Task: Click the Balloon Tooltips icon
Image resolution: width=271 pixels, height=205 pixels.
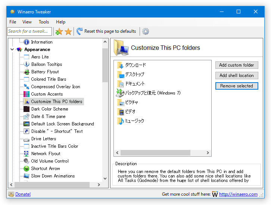Action: (x=27, y=64)
